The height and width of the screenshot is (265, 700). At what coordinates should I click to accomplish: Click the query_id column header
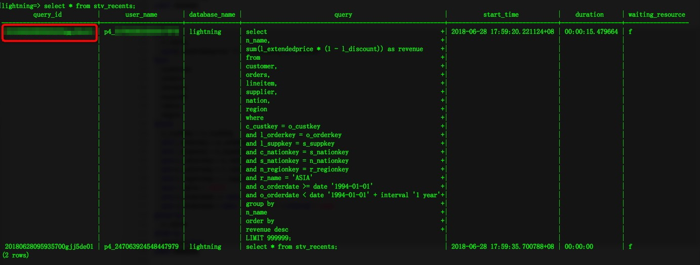pyautogui.click(x=47, y=15)
